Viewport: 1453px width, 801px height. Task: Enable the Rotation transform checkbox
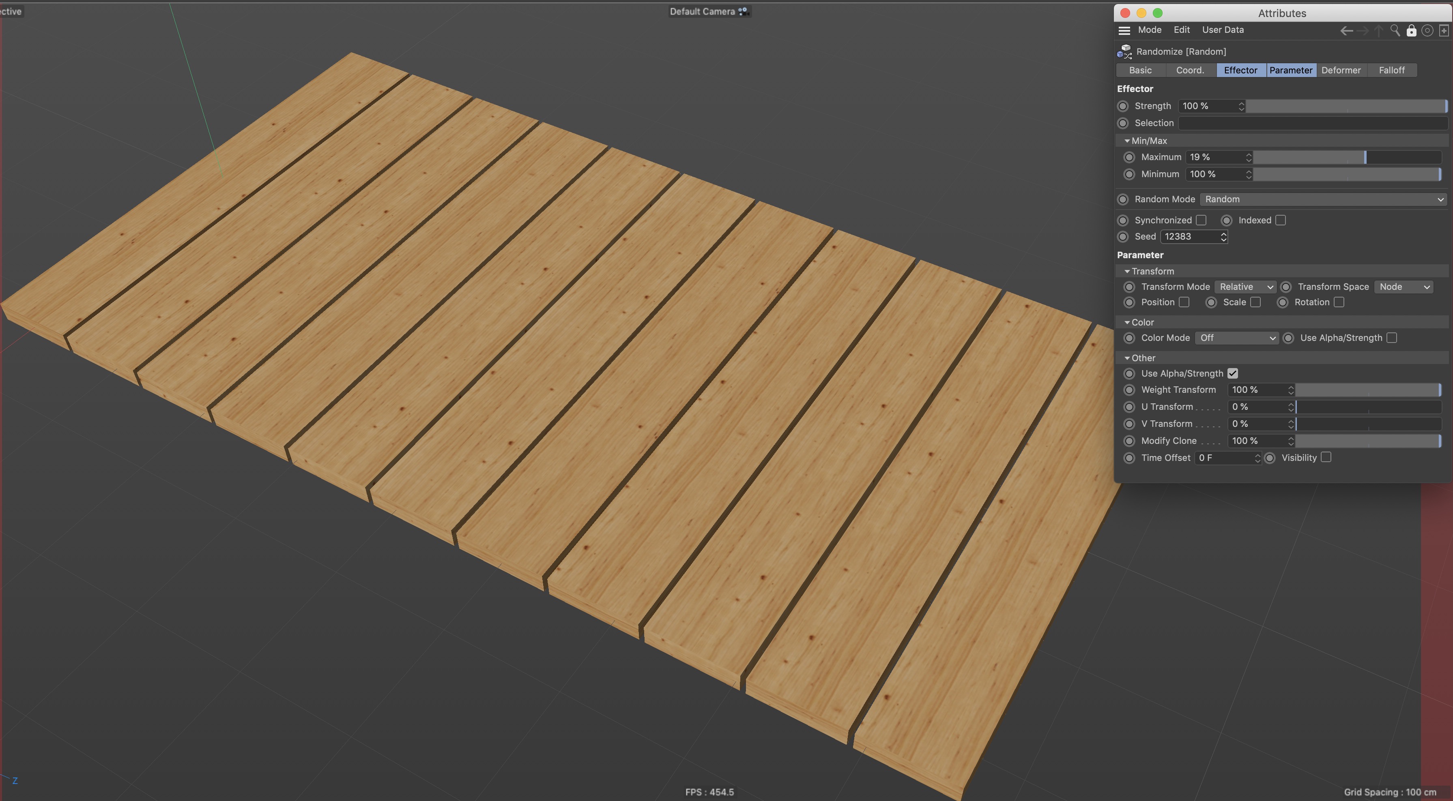pos(1339,302)
